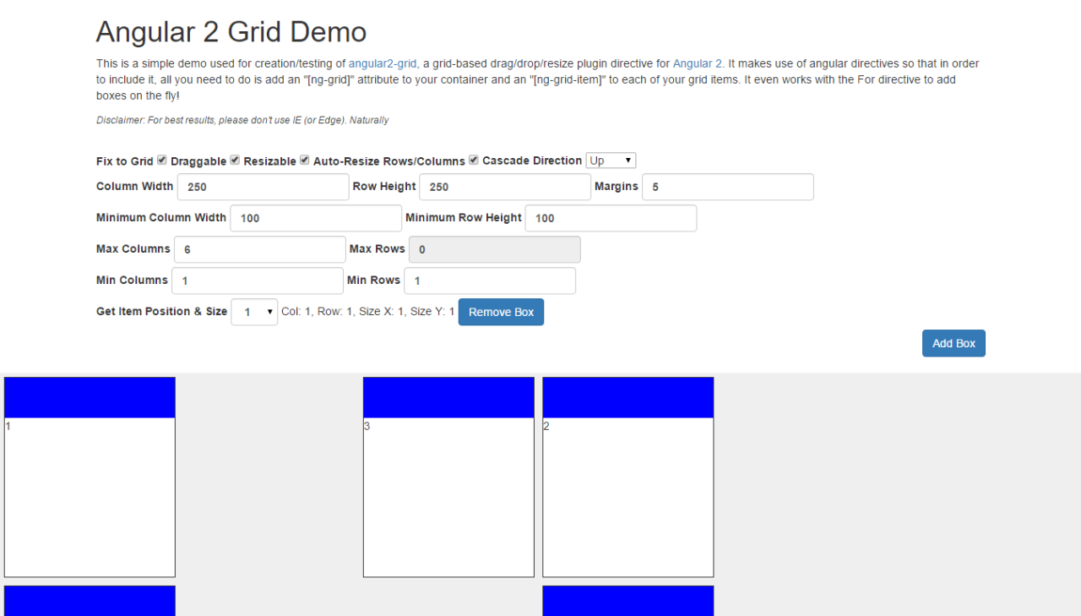This screenshot has height=616, width=1081.
Task: Select the Margins input box
Action: point(728,187)
